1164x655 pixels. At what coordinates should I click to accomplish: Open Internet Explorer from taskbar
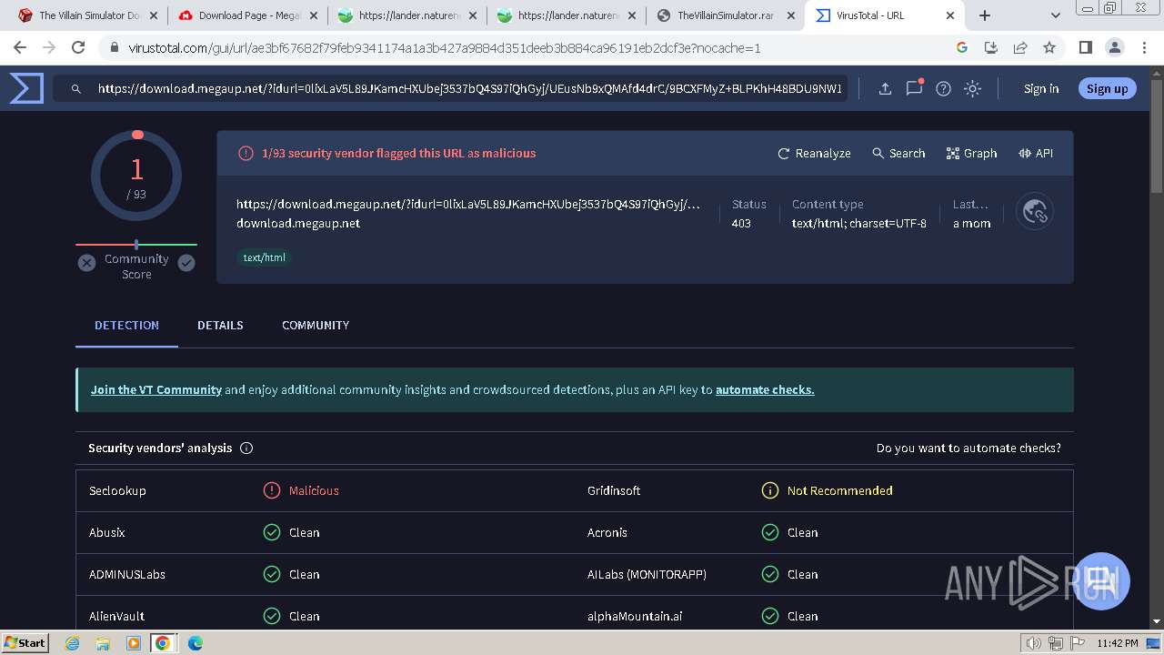[x=73, y=643]
